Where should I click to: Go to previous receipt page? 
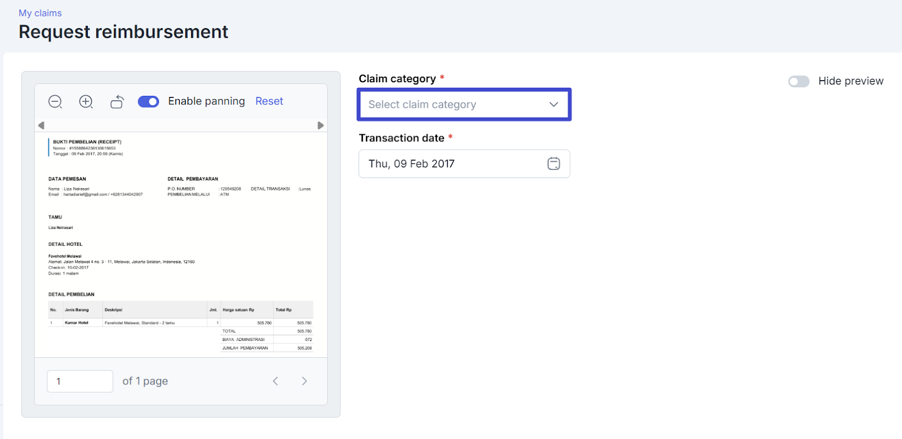pos(276,381)
